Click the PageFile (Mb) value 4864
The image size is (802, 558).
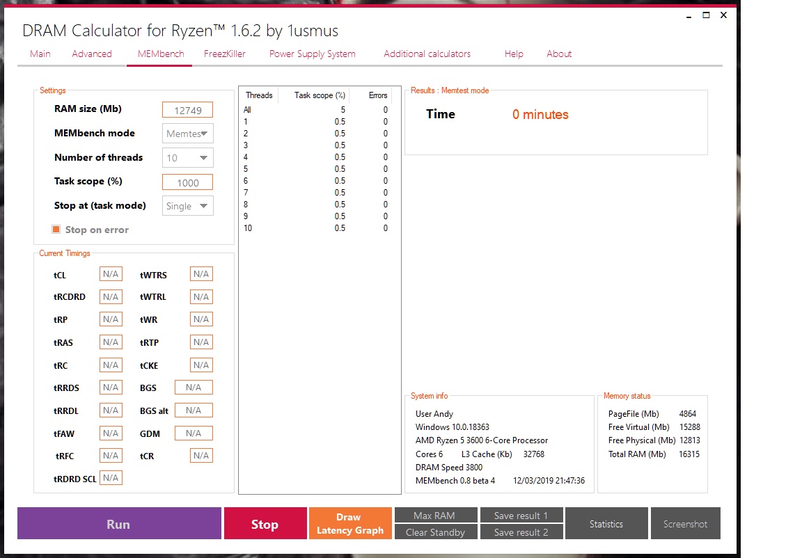coord(687,414)
